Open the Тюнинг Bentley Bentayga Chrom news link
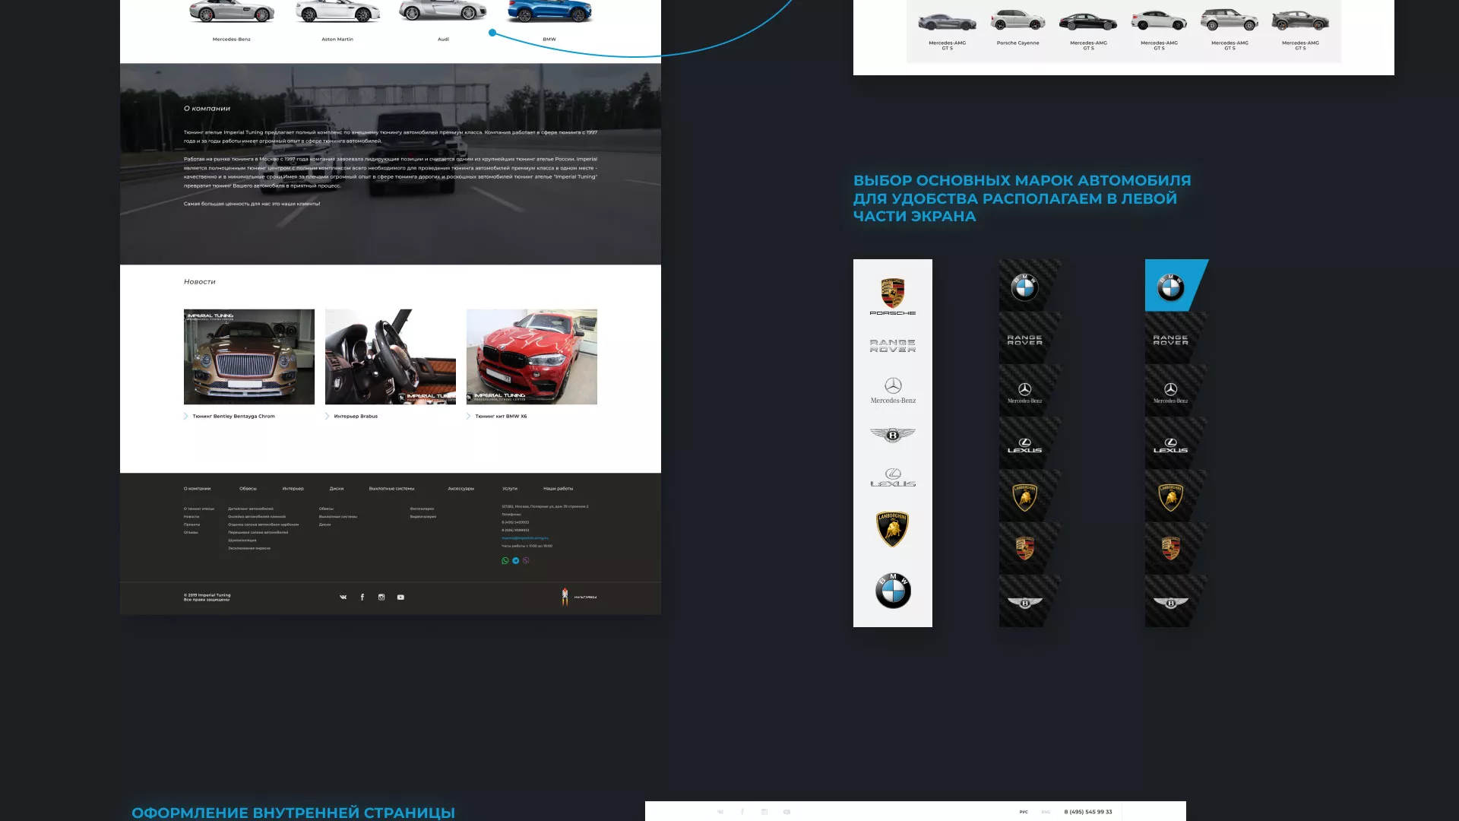Viewport: 1459px width, 821px height. (x=233, y=417)
